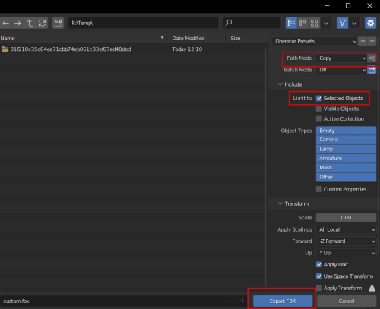The image size is (380, 309).
Task: Uncheck Selected Objects checkbox
Action: point(319,99)
